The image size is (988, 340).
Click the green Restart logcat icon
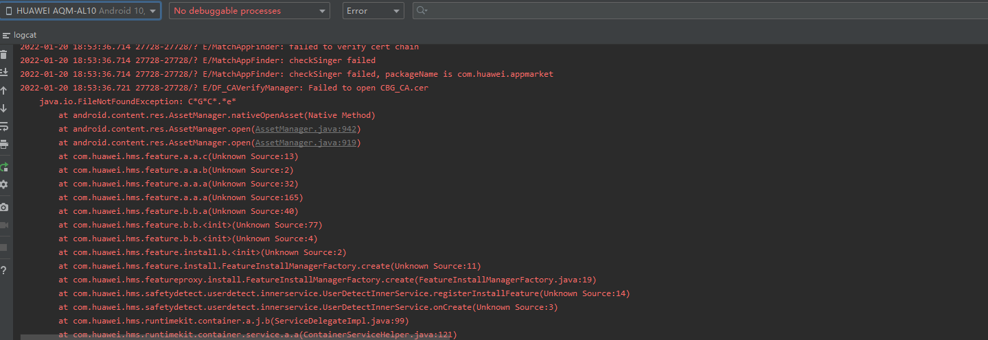[x=4, y=167]
